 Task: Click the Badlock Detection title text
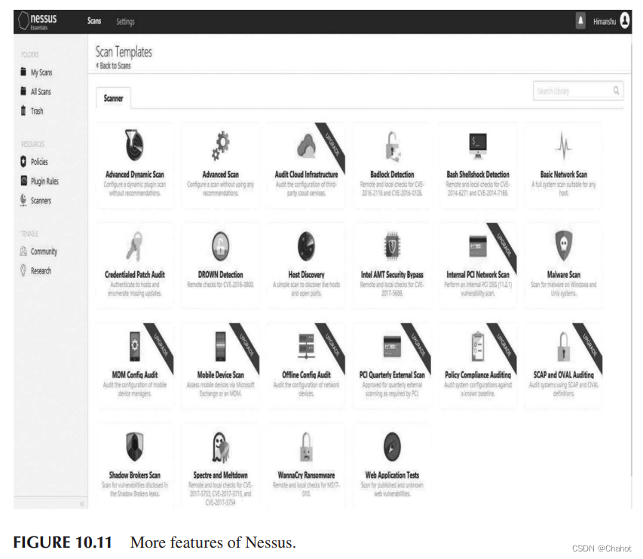coord(393,174)
